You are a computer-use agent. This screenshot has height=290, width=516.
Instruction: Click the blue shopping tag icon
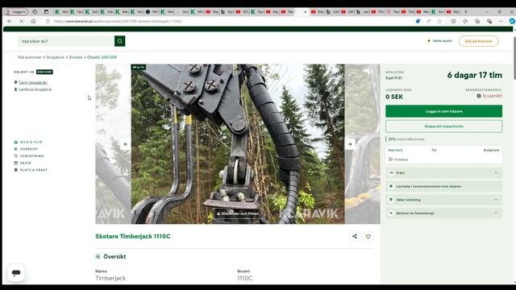pyautogui.click(x=418, y=21)
